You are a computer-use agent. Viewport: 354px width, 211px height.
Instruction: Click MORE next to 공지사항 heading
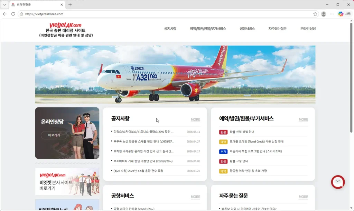tap(195, 119)
